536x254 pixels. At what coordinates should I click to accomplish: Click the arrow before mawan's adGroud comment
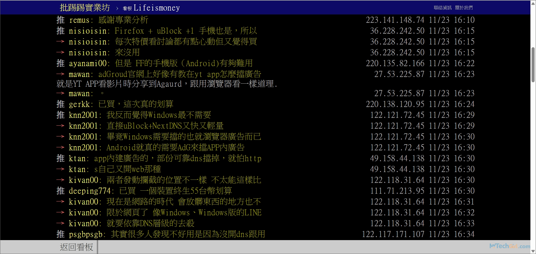[x=60, y=74]
